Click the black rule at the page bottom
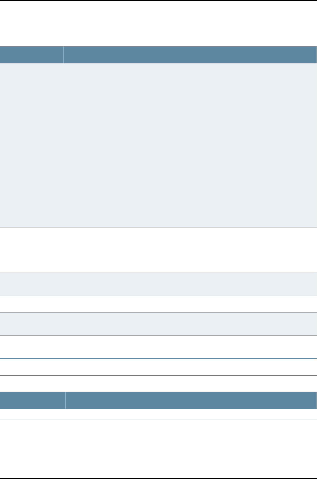 pyautogui.click(x=158, y=478)
